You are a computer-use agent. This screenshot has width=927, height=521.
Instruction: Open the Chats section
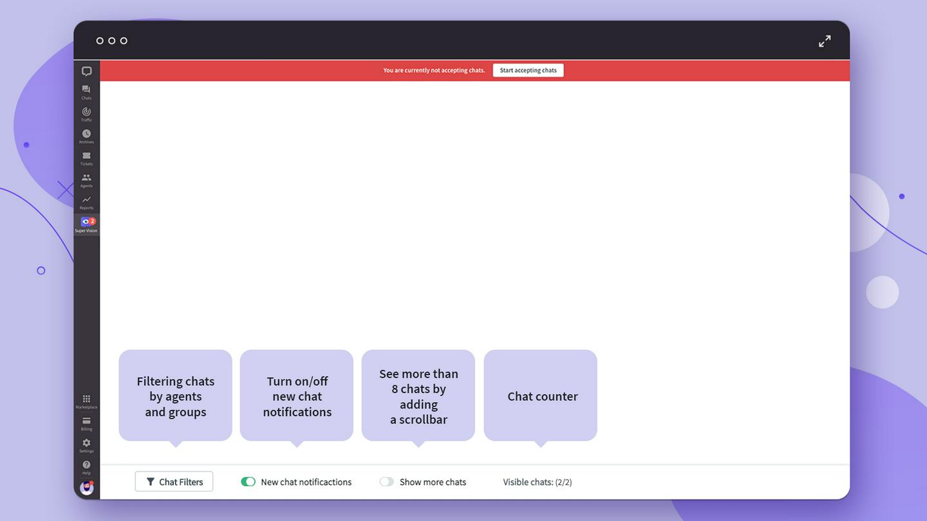(86, 92)
